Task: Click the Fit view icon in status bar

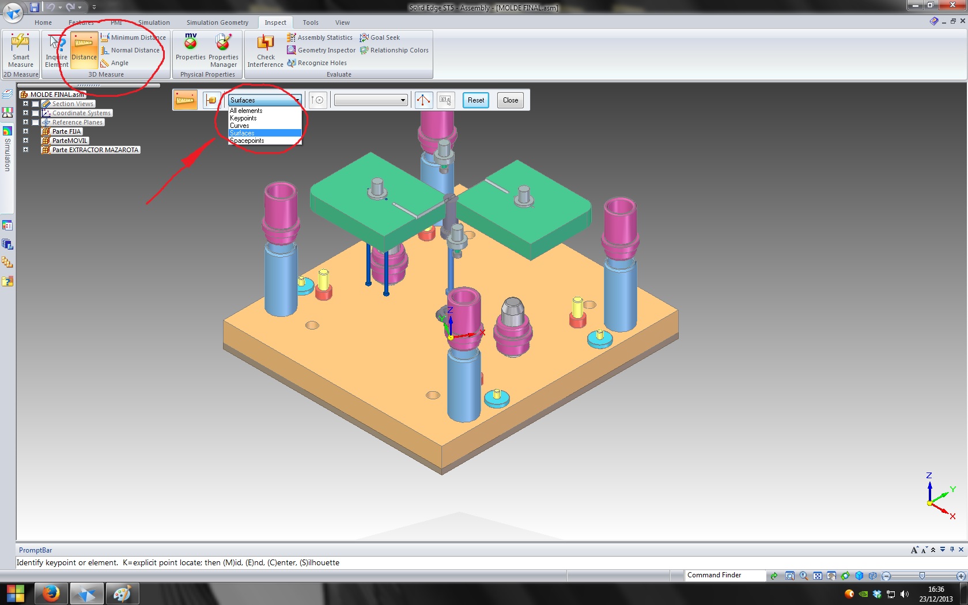Action: pos(818,576)
